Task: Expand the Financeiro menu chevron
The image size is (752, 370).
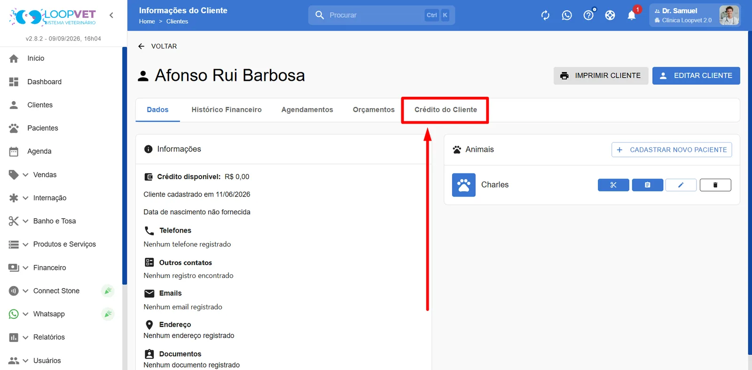Action: pos(25,268)
